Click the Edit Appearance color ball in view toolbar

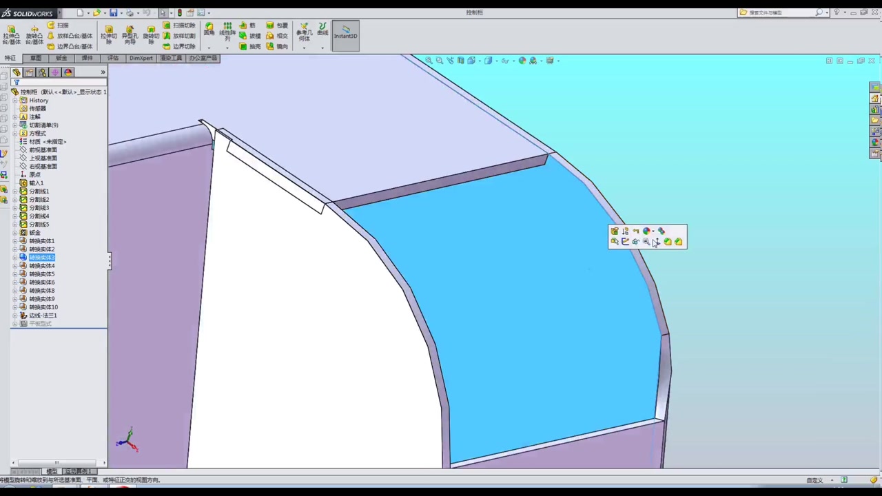(x=522, y=61)
